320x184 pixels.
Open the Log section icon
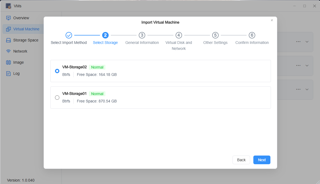coord(8,73)
